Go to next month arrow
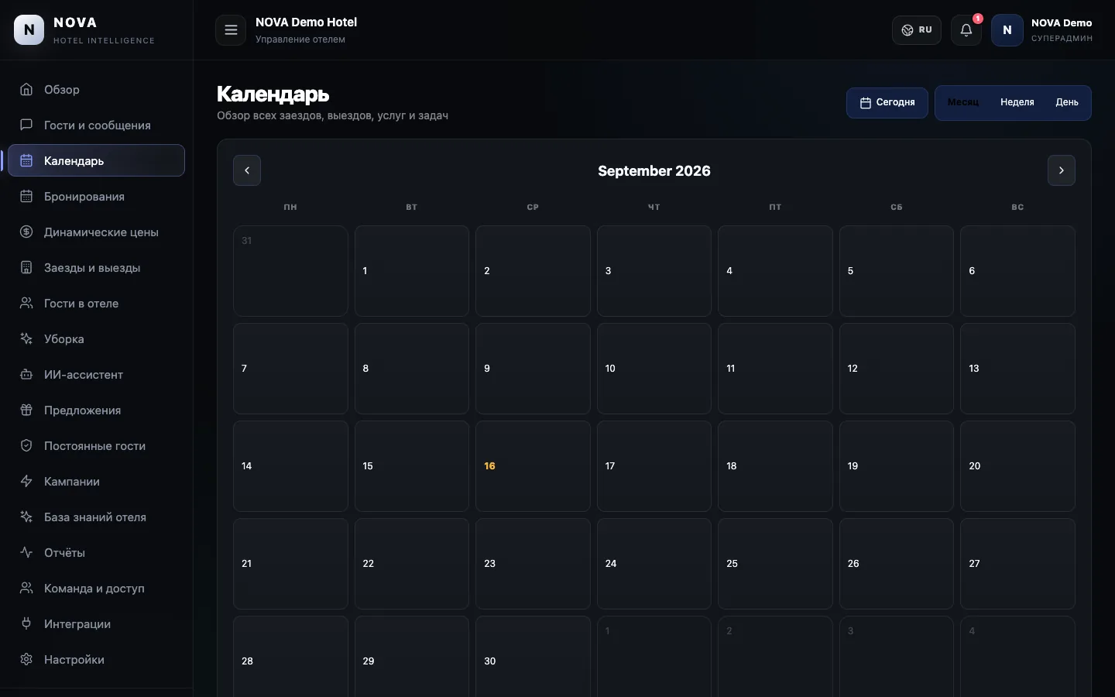This screenshot has height=697, width=1115. [1062, 170]
